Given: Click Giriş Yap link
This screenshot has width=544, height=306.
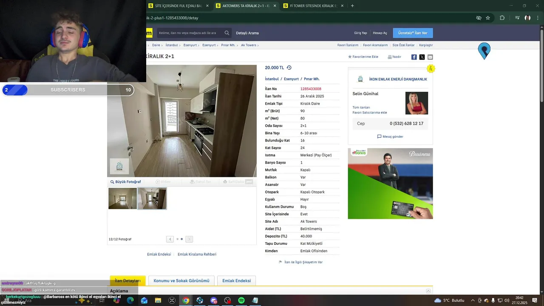Looking at the screenshot, I should pyautogui.click(x=360, y=33).
